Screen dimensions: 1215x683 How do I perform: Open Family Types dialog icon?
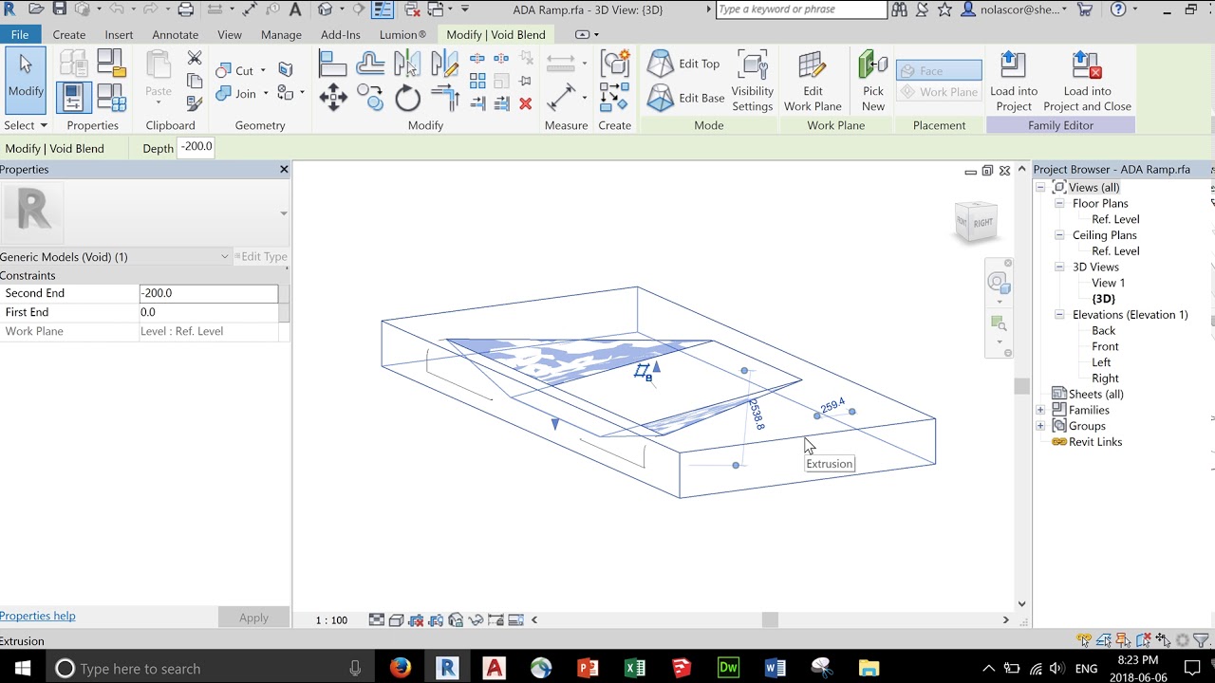click(111, 97)
